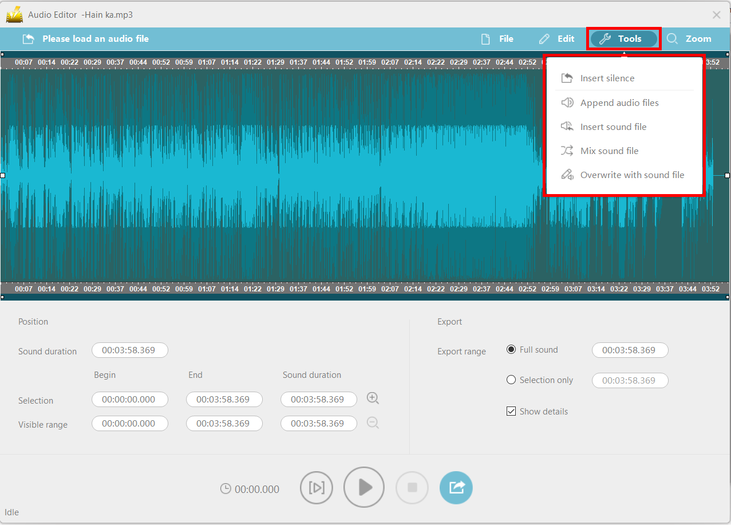Image resolution: width=731 pixels, height=525 pixels.
Task: Click the Insert silence icon
Action: coord(567,78)
